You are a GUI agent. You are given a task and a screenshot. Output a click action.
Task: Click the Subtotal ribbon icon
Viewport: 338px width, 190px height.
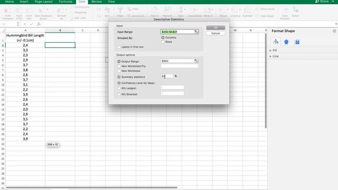pos(247,10)
